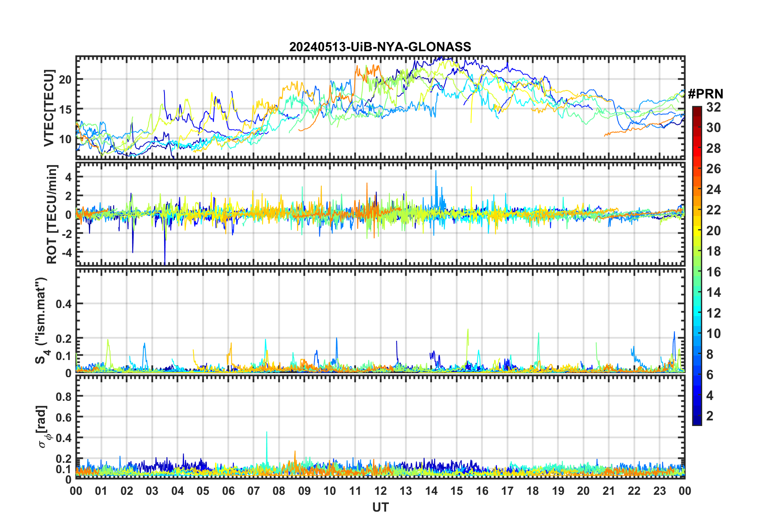
Task: Select UT axis hour label 17
Action: click(x=507, y=491)
